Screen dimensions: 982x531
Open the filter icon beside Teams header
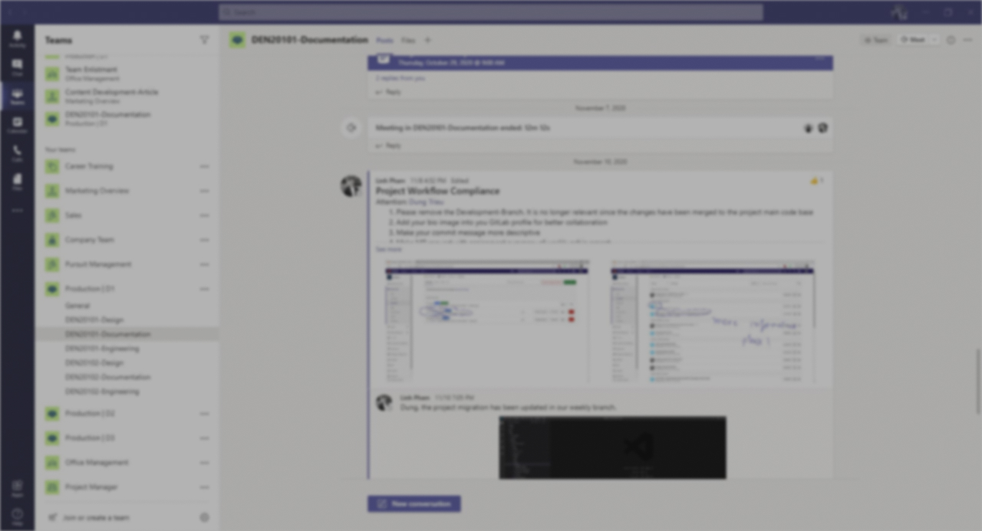click(x=204, y=40)
